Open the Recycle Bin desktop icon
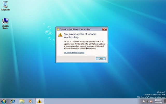 click(x=5, y=6)
